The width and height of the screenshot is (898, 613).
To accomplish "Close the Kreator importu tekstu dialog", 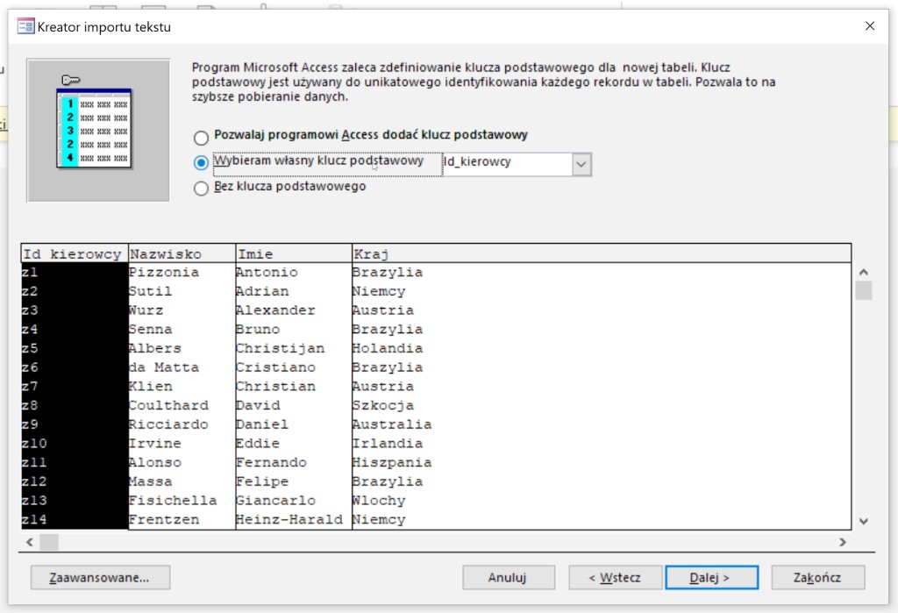I will pyautogui.click(x=869, y=26).
